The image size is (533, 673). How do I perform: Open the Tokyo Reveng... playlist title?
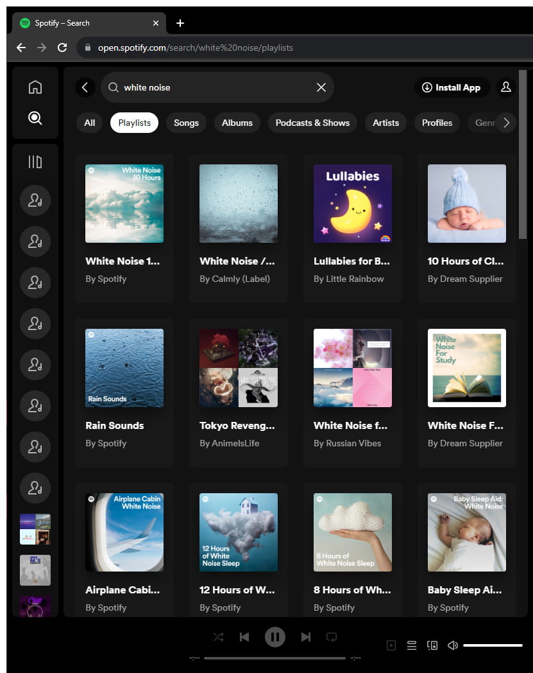tap(237, 425)
